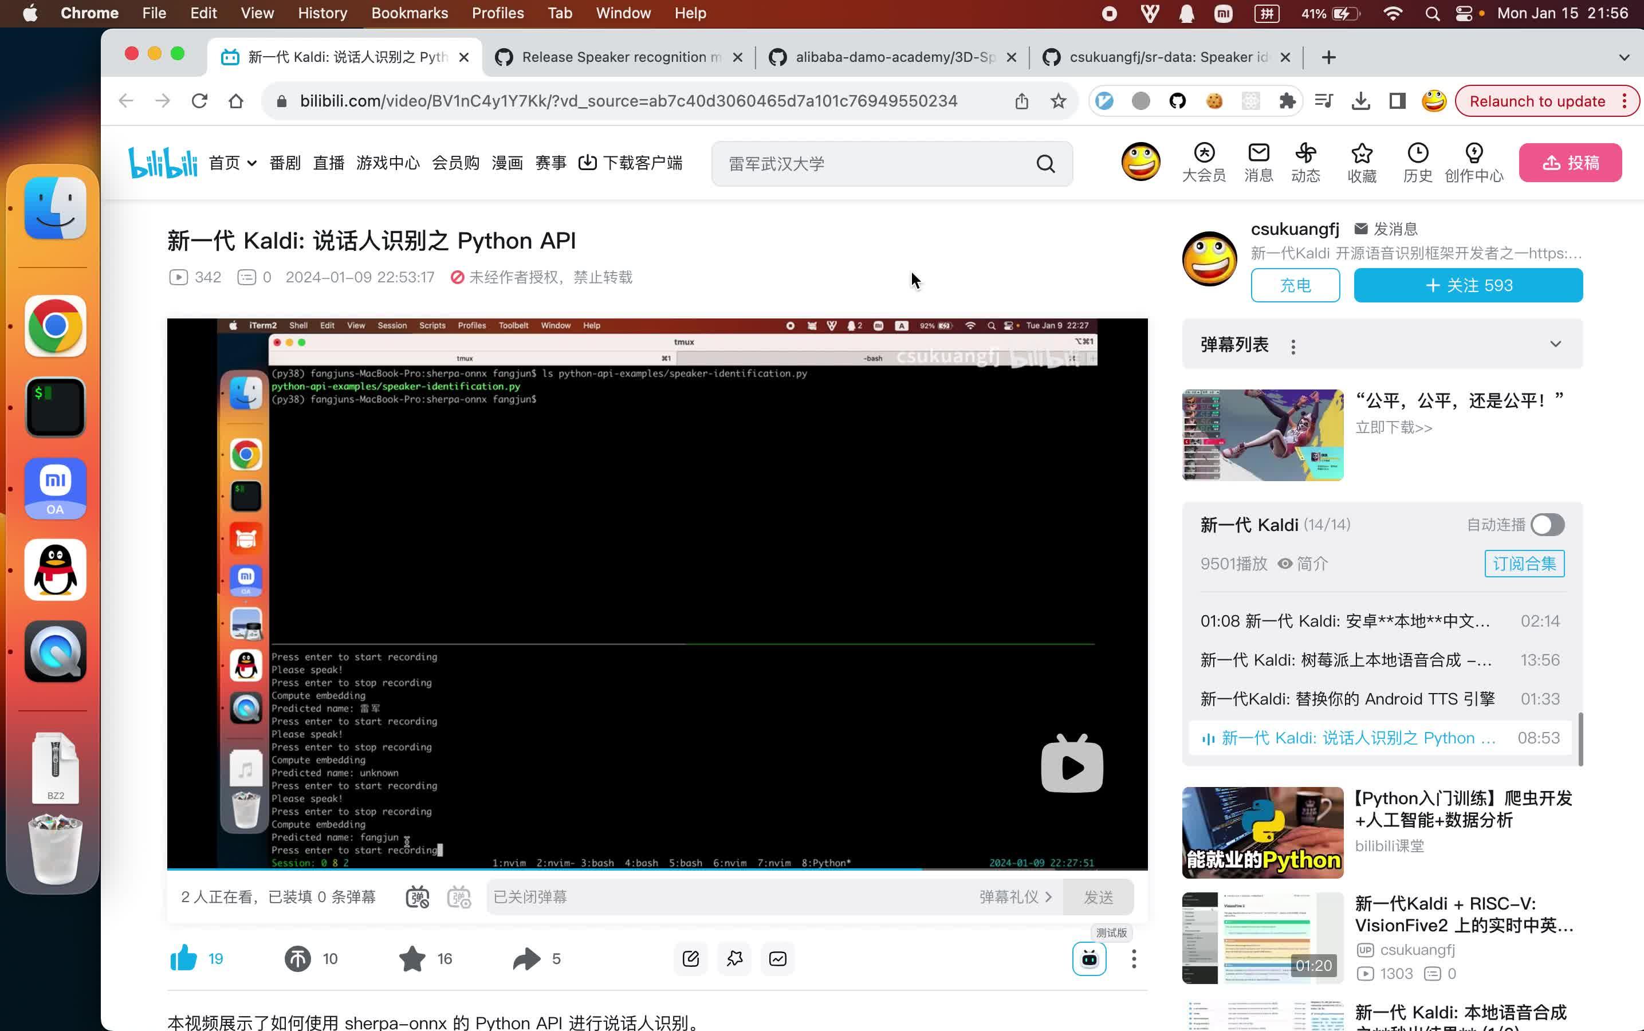Open the three-dot menu beside the AI assistant icon
1644x1031 pixels.
tap(1133, 959)
